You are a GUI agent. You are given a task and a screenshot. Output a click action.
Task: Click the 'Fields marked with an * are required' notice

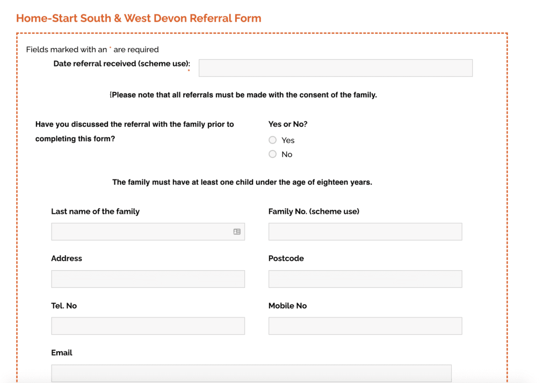coord(92,49)
